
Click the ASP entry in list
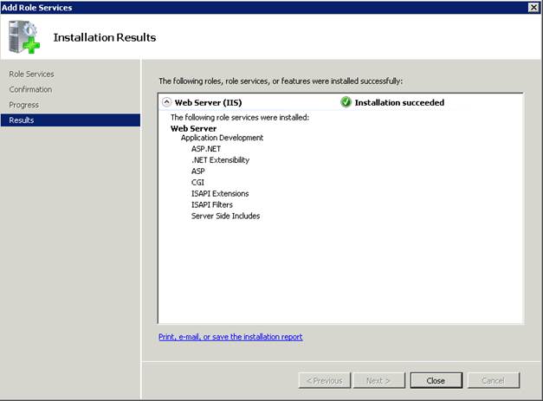(x=197, y=171)
